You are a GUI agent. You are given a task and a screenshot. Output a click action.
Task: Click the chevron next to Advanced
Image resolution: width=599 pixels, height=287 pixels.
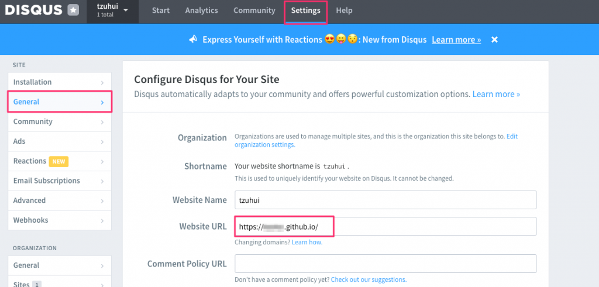tap(102, 201)
